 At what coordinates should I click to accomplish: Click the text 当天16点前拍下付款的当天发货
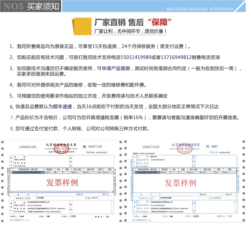[110, 107]
